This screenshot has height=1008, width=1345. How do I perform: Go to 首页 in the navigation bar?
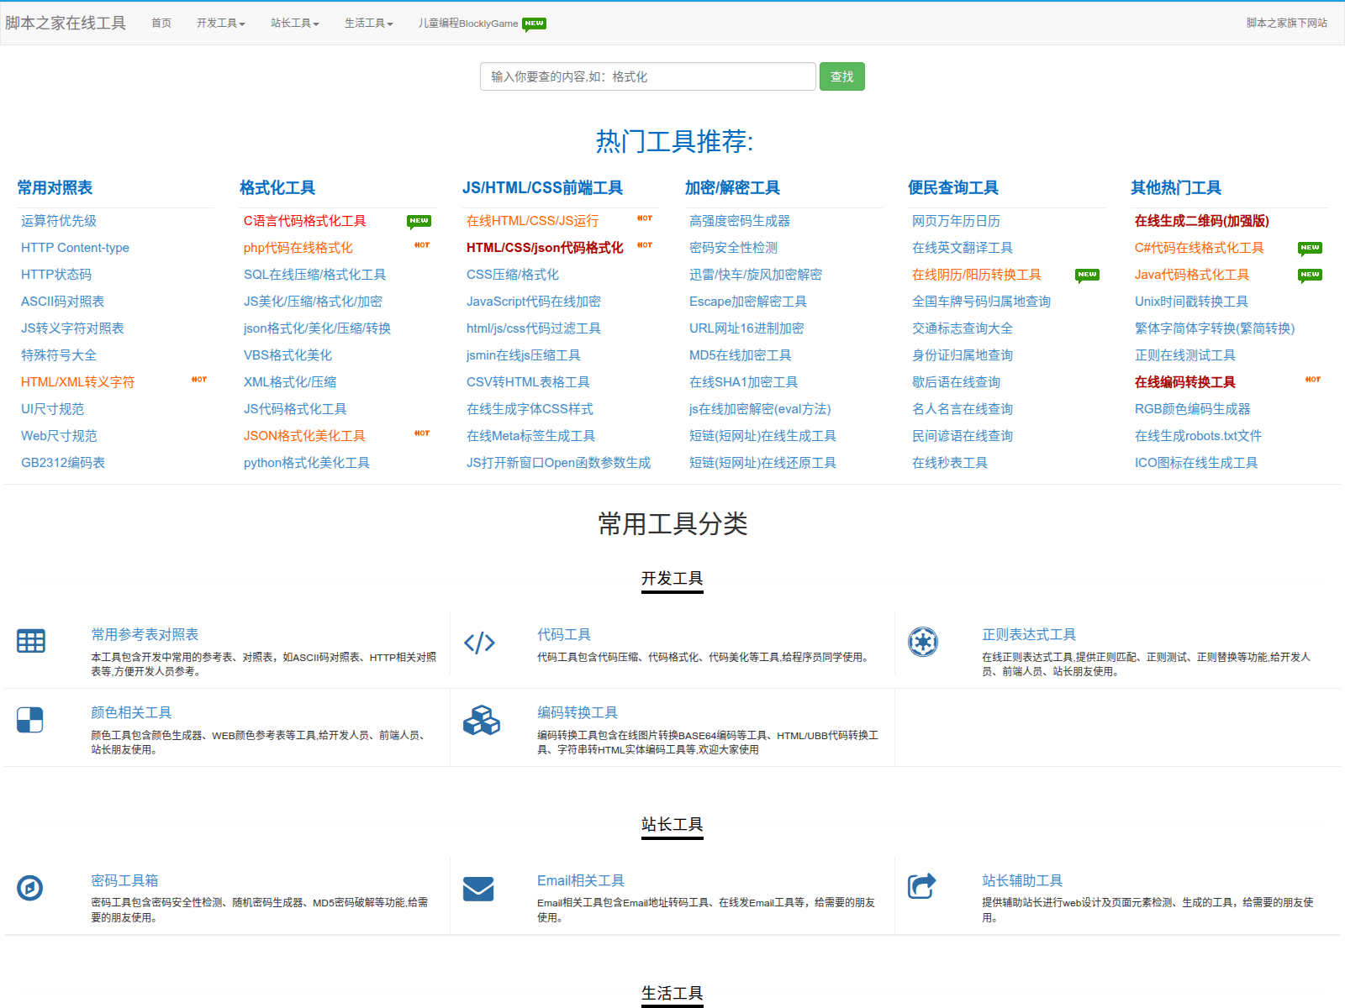coord(161,24)
